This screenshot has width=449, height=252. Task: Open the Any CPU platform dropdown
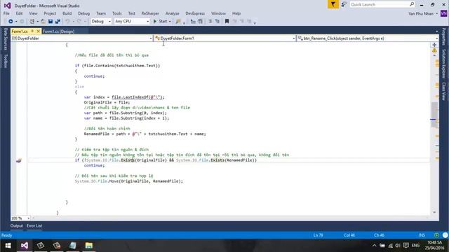132,22
